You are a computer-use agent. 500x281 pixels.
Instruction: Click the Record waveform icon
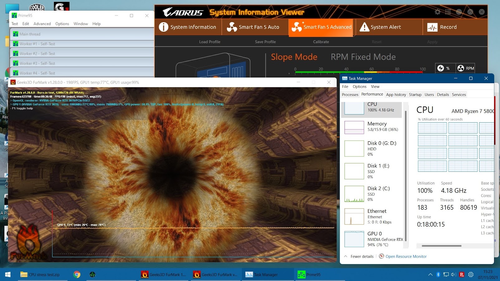[432, 27]
